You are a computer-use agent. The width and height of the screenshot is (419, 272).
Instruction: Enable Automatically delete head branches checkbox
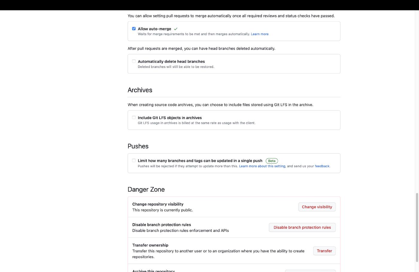[x=134, y=61]
